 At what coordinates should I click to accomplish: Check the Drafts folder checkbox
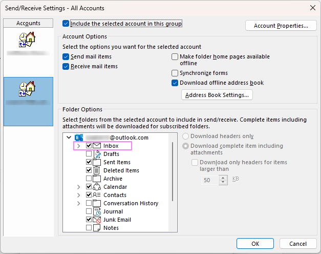pyautogui.click(x=89, y=153)
